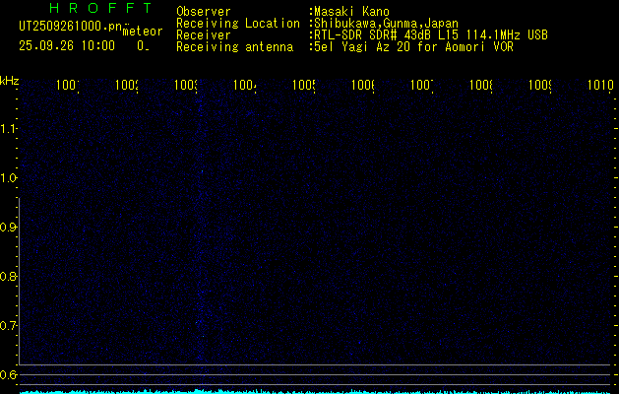Click the 1.0 kHz frequency tick

click(x=9, y=178)
